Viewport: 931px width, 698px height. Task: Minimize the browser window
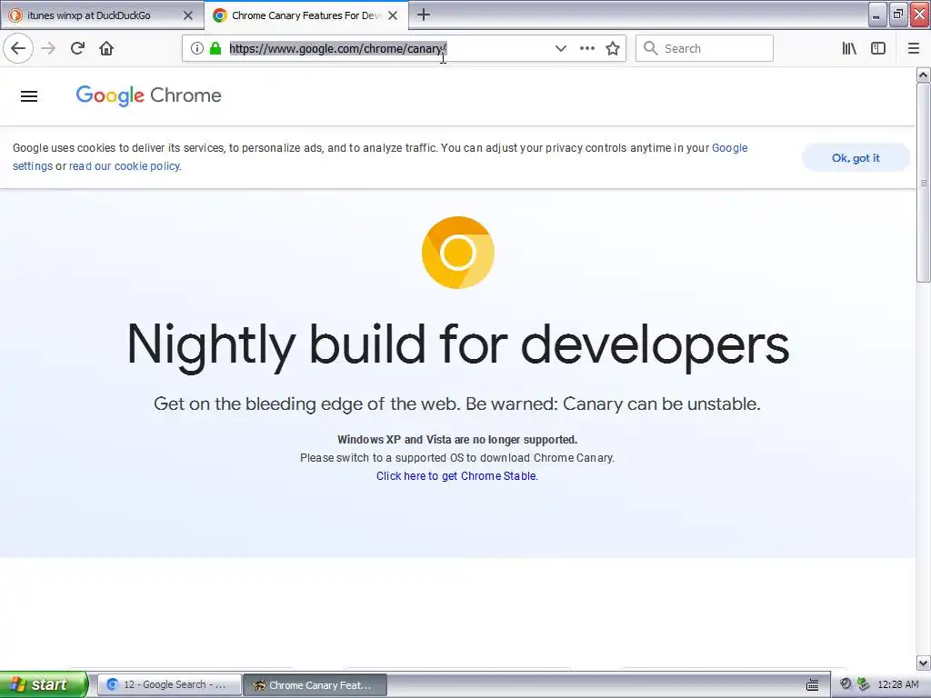click(877, 15)
